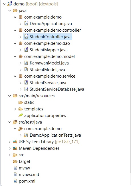This screenshot has width=131, height=186.
Task: Select the 'static' folder name
Action: click(29, 102)
